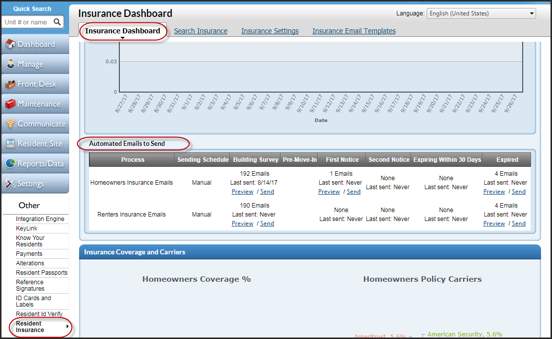Click the Settings tools icon

point(10,183)
